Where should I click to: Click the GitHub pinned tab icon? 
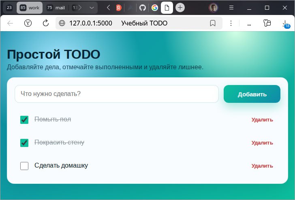point(142,8)
